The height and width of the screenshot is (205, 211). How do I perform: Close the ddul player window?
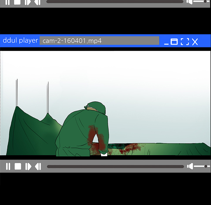point(195,42)
